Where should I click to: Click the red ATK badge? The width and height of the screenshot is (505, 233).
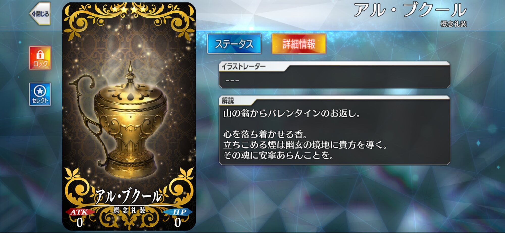[80, 212]
